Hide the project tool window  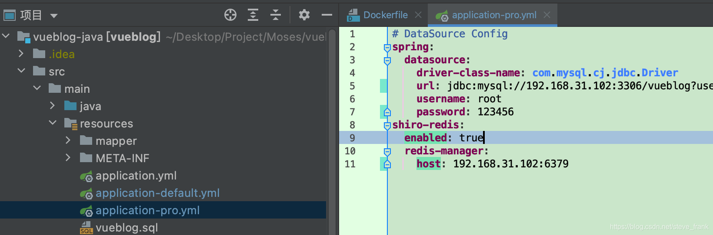pos(327,15)
